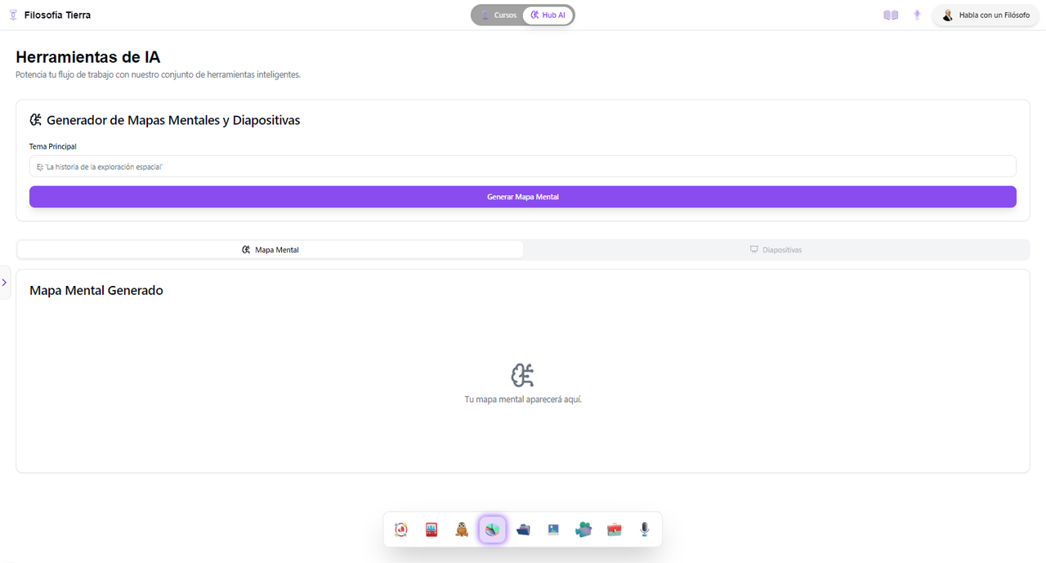Focus the Tema Principal input field
Viewport: 1046px width, 563px height.
pos(523,167)
